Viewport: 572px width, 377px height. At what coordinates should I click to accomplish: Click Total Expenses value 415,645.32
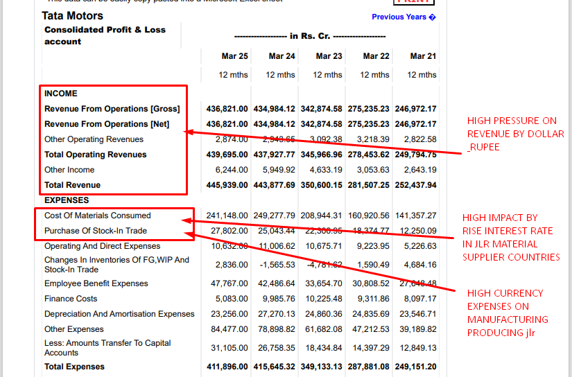click(274, 367)
